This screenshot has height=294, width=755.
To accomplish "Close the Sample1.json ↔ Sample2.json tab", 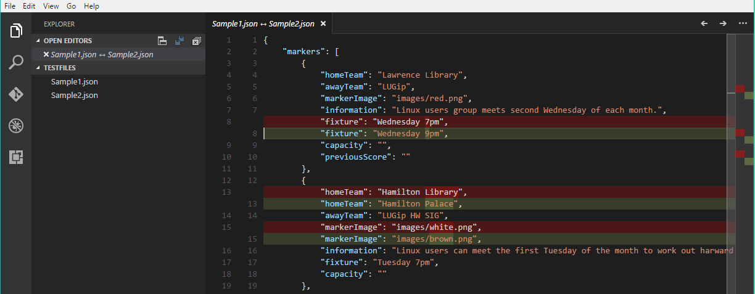I will point(323,23).
